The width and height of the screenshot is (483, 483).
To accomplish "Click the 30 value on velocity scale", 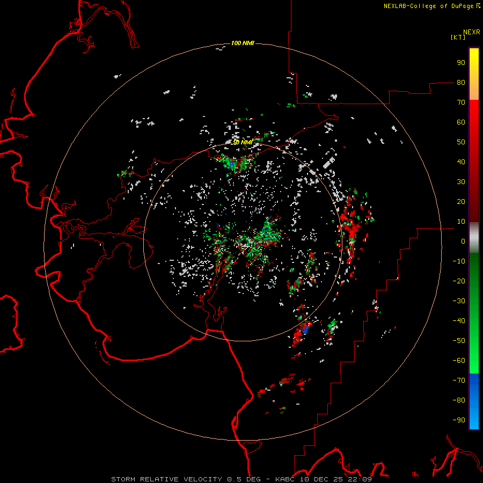I will click(x=461, y=182).
